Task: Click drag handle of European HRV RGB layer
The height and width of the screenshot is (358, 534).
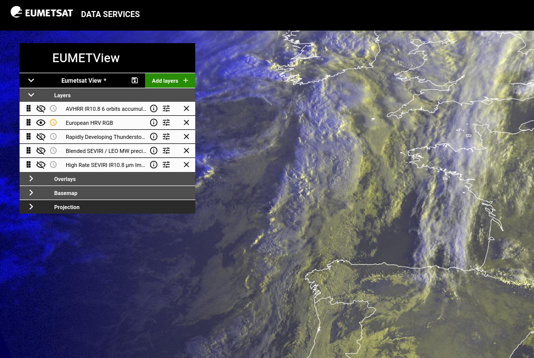Action: coord(29,122)
